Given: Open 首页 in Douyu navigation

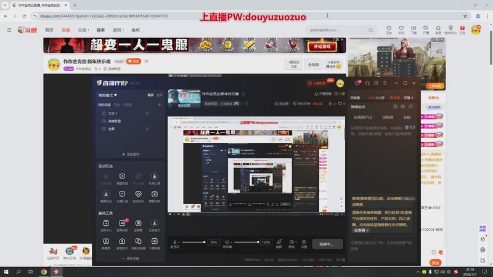Looking at the screenshot, I should click(49, 30).
